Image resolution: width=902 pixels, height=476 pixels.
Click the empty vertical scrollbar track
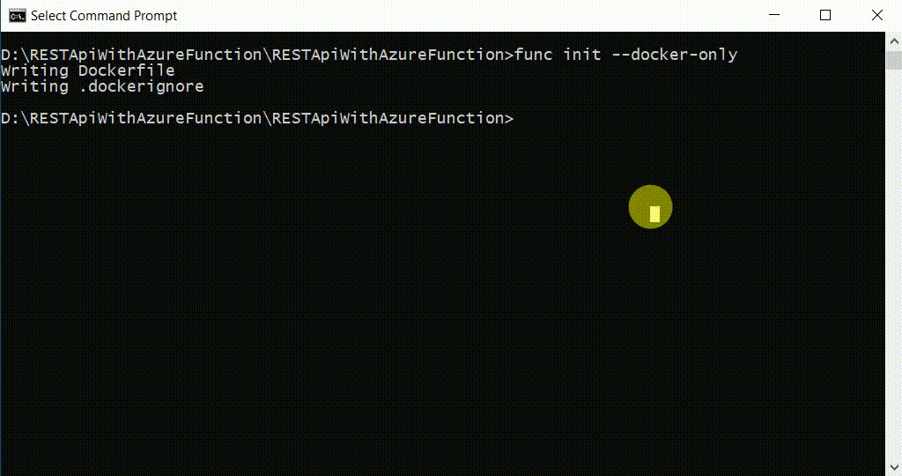(x=893, y=264)
